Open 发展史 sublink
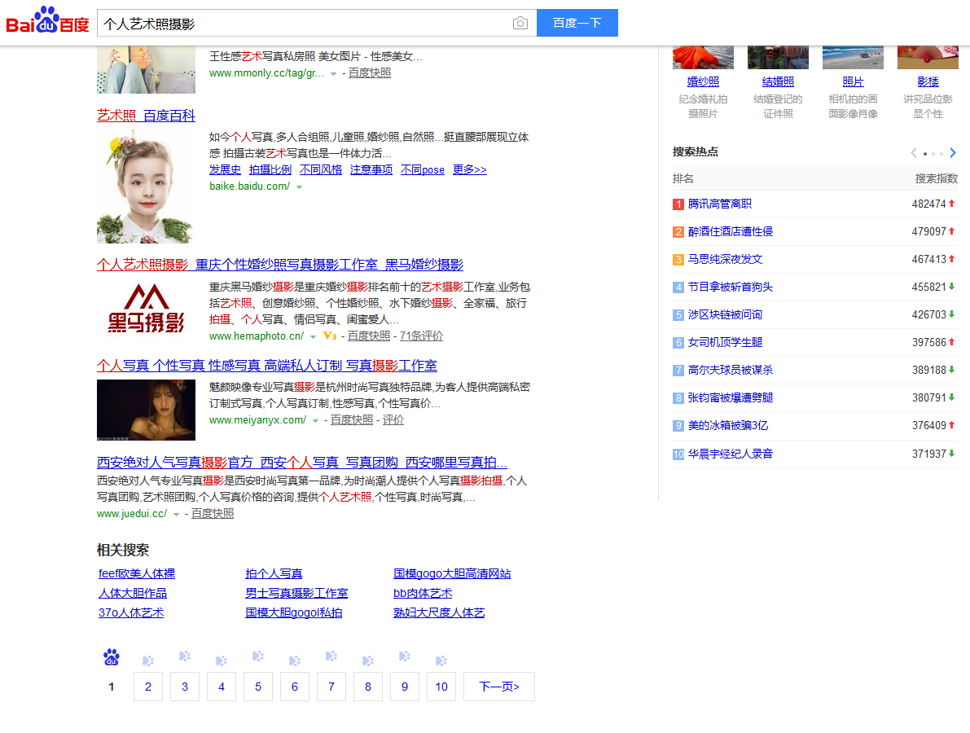Screen dimensions: 970x733 tap(225, 169)
